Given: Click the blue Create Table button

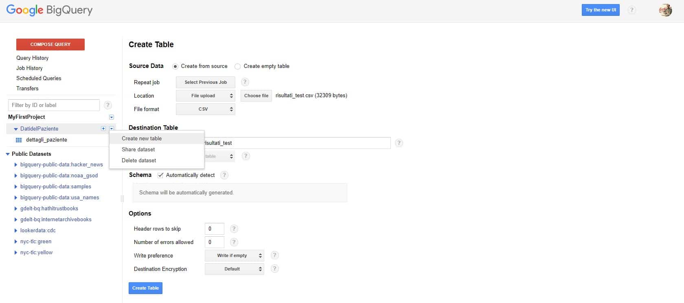Looking at the screenshot, I should [x=145, y=288].
